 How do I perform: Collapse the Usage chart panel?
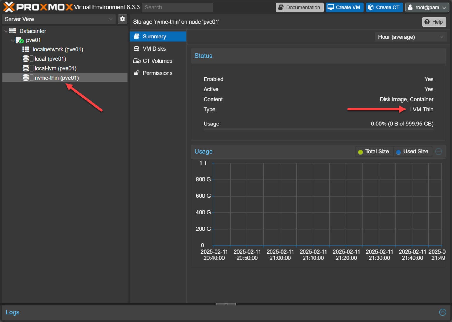coord(438,151)
